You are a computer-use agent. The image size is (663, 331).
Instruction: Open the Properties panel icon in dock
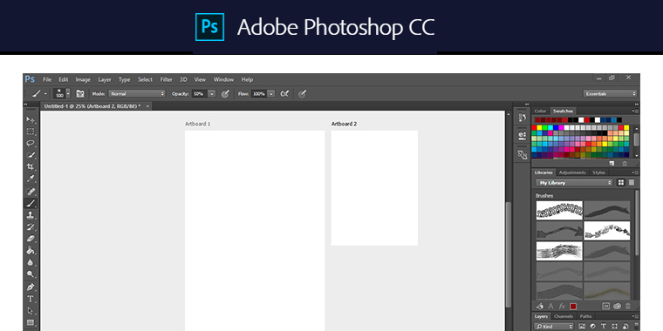click(x=523, y=136)
